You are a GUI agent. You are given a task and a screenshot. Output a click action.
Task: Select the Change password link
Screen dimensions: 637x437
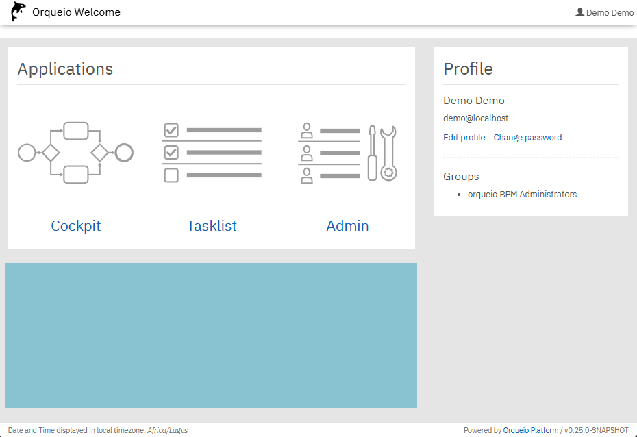coord(527,138)
